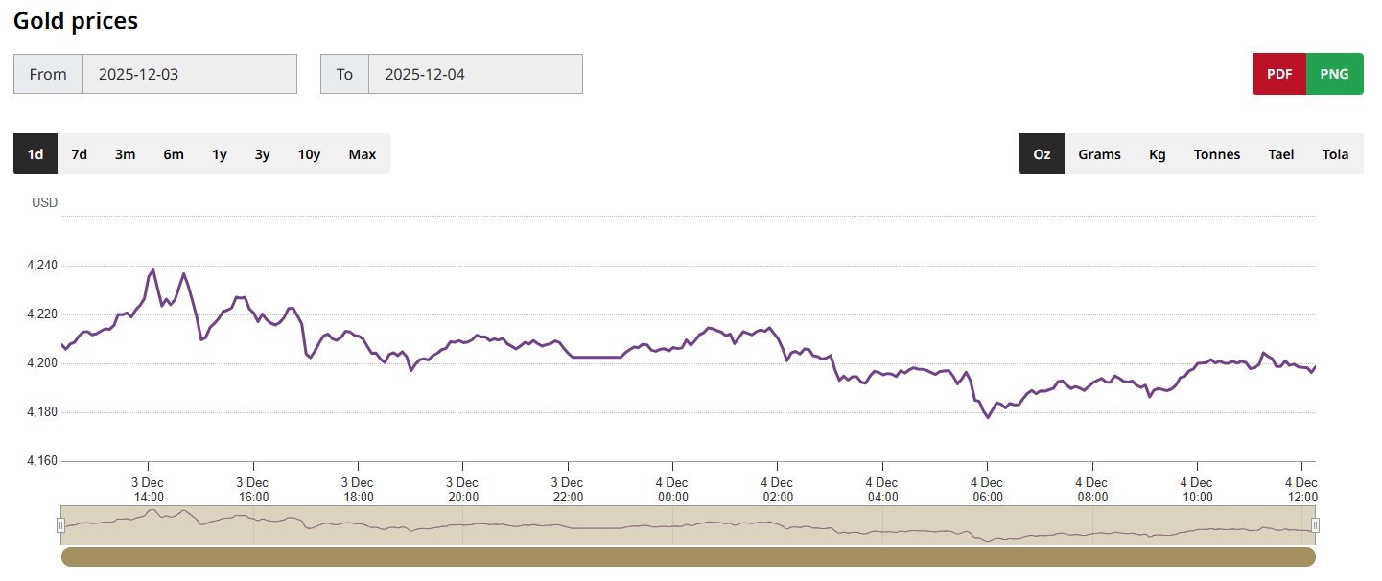Set the unit to Oz

click(x=1042, y=154)
